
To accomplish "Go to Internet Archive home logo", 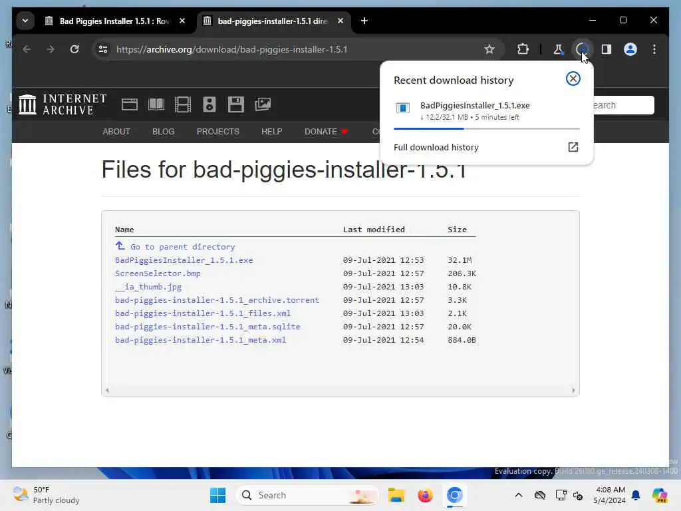I will 63,104.
